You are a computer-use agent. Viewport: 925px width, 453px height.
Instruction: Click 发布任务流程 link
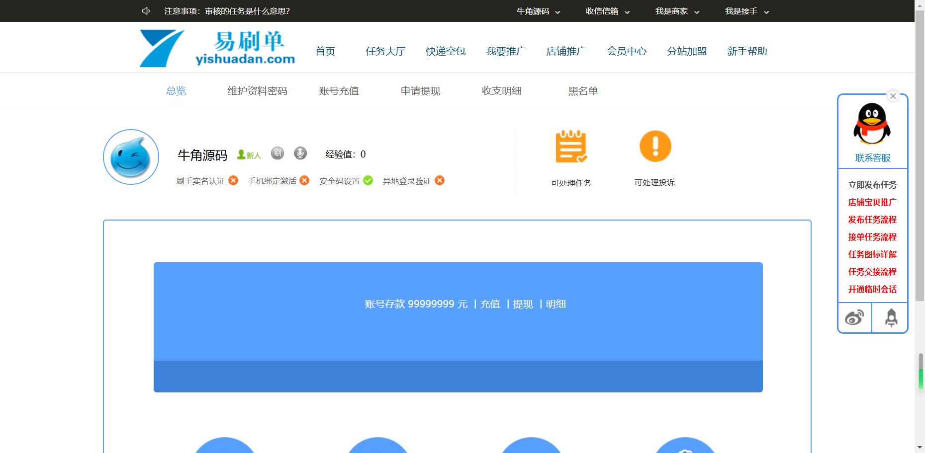click(x=872, y=220)
